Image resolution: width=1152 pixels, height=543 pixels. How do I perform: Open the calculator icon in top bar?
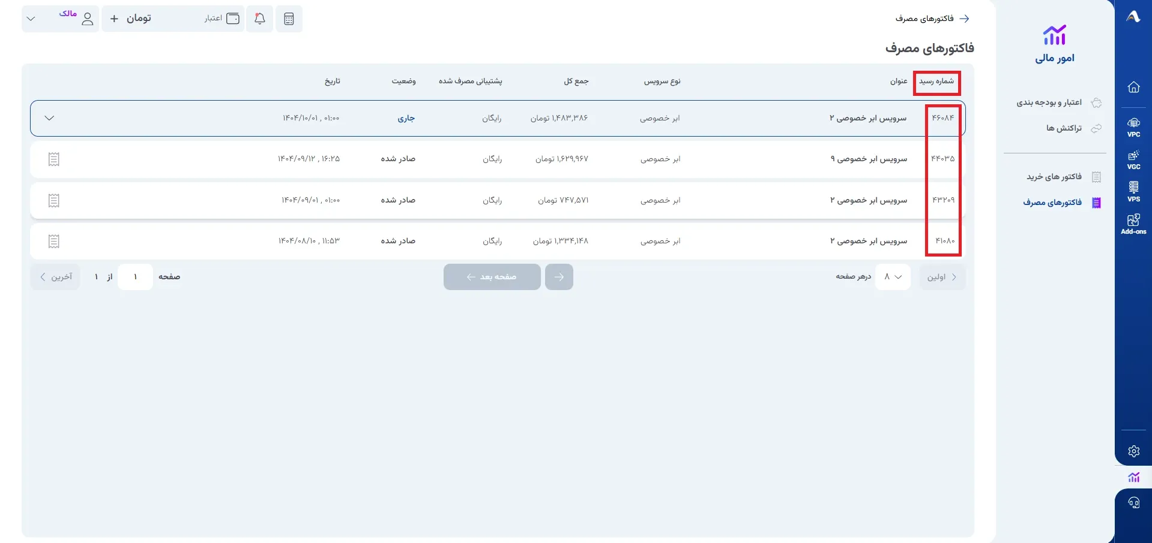tap(289, 19)
